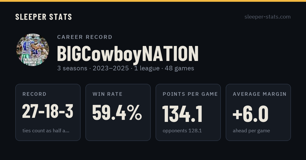Screen dimensions: 306x160
Task: Click the 59.4% win rate value
Action: point(117,113)
